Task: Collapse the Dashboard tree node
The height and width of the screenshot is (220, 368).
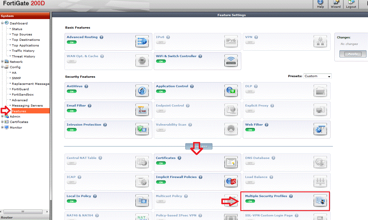Action: pos(2,23)
